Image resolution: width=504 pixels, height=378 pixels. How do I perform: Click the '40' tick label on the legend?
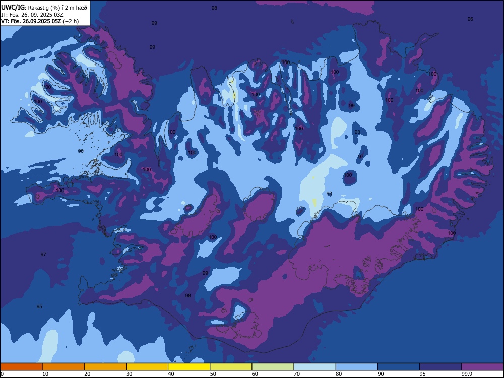coord(171,374)
